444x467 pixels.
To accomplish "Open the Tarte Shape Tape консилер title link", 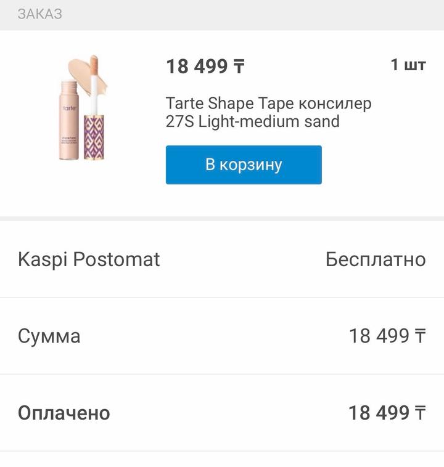I will click(x=268, y=102).
